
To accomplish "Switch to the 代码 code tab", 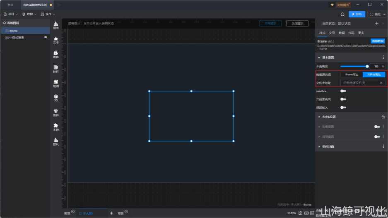I will click(351, 33).
